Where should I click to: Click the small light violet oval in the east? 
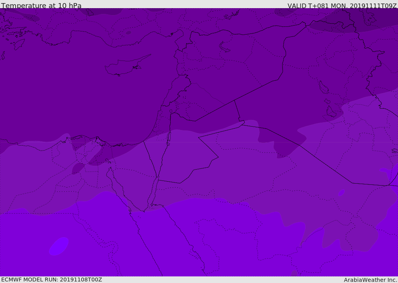[x=341, y=193]
